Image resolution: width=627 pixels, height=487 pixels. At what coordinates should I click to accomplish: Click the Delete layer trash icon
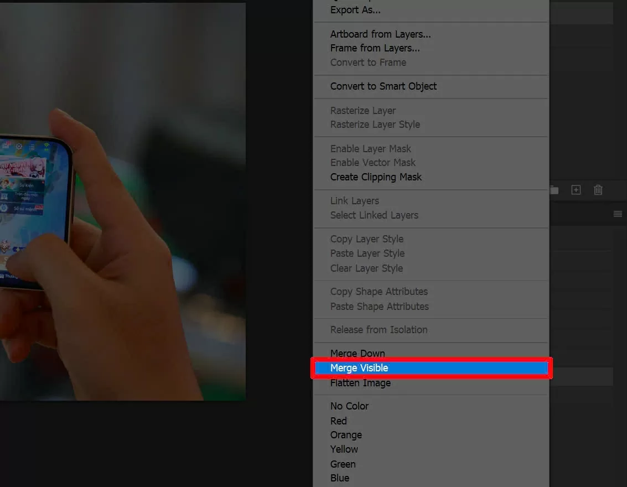598,190
